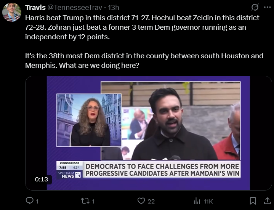Click the 0:13 video duration badge
The height and width of the screenshot is (210, 274).
(x=42, y=180)
